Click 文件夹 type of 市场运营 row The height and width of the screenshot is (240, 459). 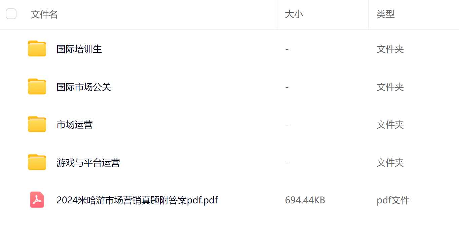click(x=390, y=125)
